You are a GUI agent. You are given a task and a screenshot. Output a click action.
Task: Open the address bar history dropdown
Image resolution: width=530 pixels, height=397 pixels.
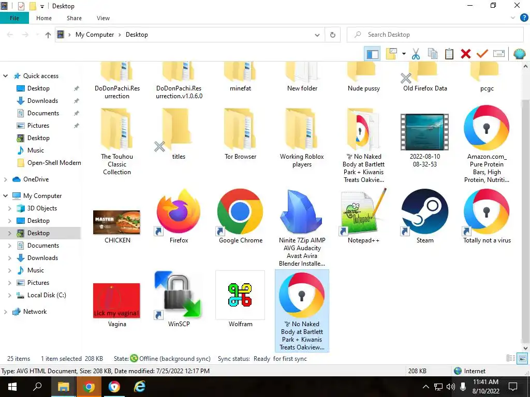coord(317,35)
